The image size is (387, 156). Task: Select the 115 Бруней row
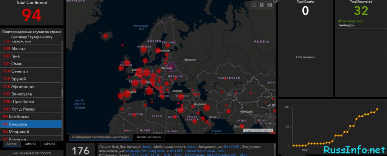(x=31, y=79)
